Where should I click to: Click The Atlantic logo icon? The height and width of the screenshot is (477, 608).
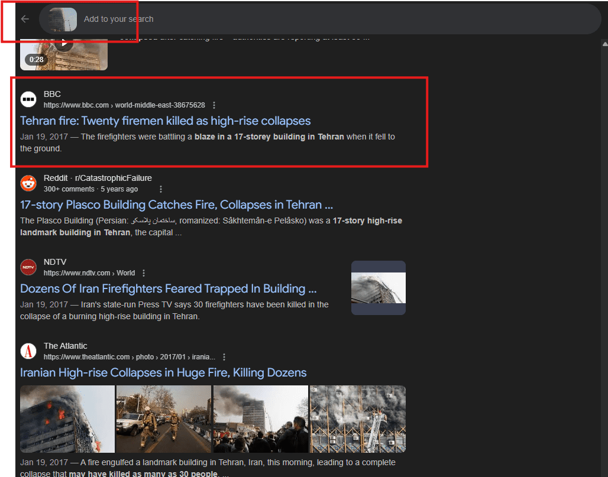pyautogui.click(x=28, y=351)
